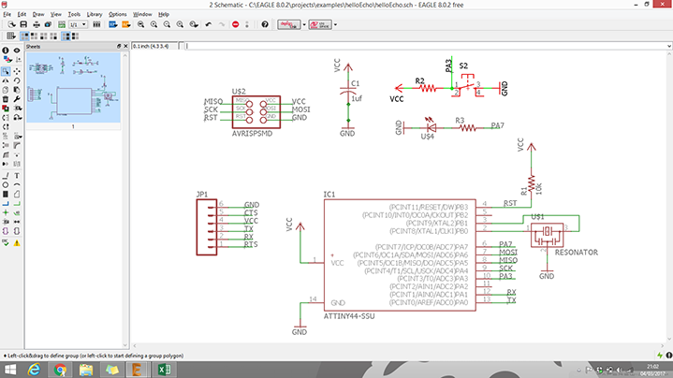Open Google Chrome from the taskbar
This screenshot has width=673, height=378.
[x=60, y=370]
